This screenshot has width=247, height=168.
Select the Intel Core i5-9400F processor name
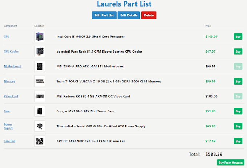click(x=90, y=37)
